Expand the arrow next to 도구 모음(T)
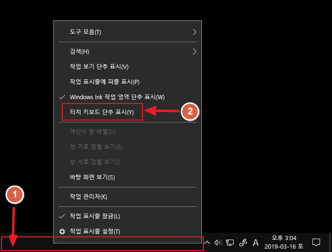332x252 pixels. 195,32
